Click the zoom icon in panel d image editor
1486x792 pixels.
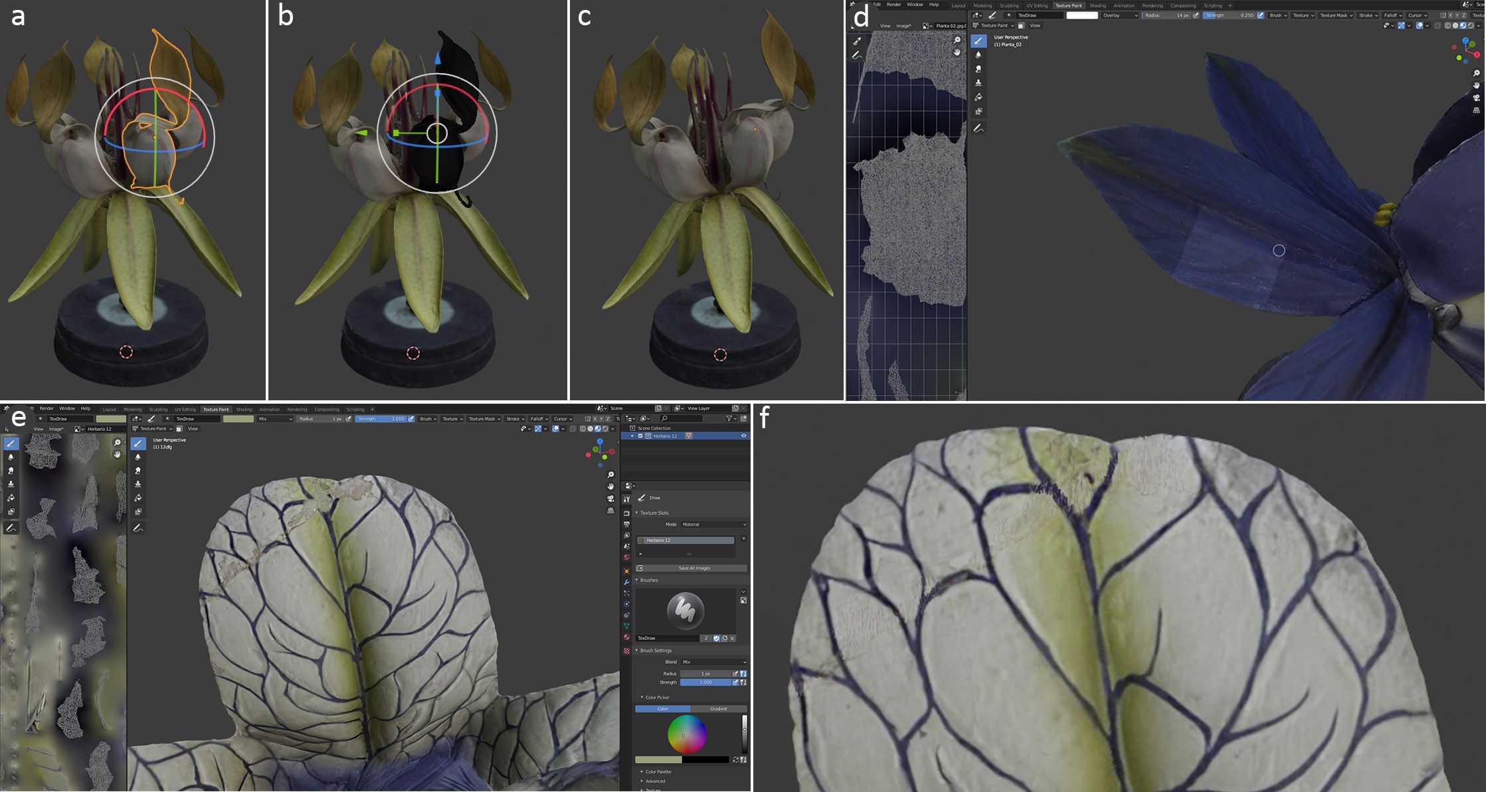pos(957,40)
